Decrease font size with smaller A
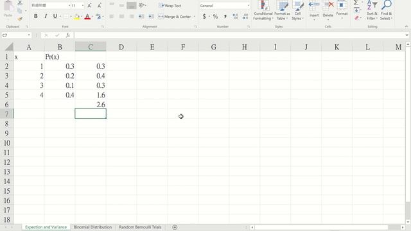The height and width of the screenshot is (231, 411). pos(100,6)
